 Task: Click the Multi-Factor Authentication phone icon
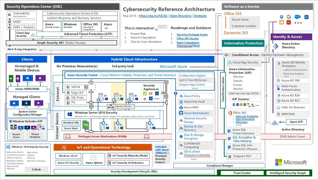[278, 88]
